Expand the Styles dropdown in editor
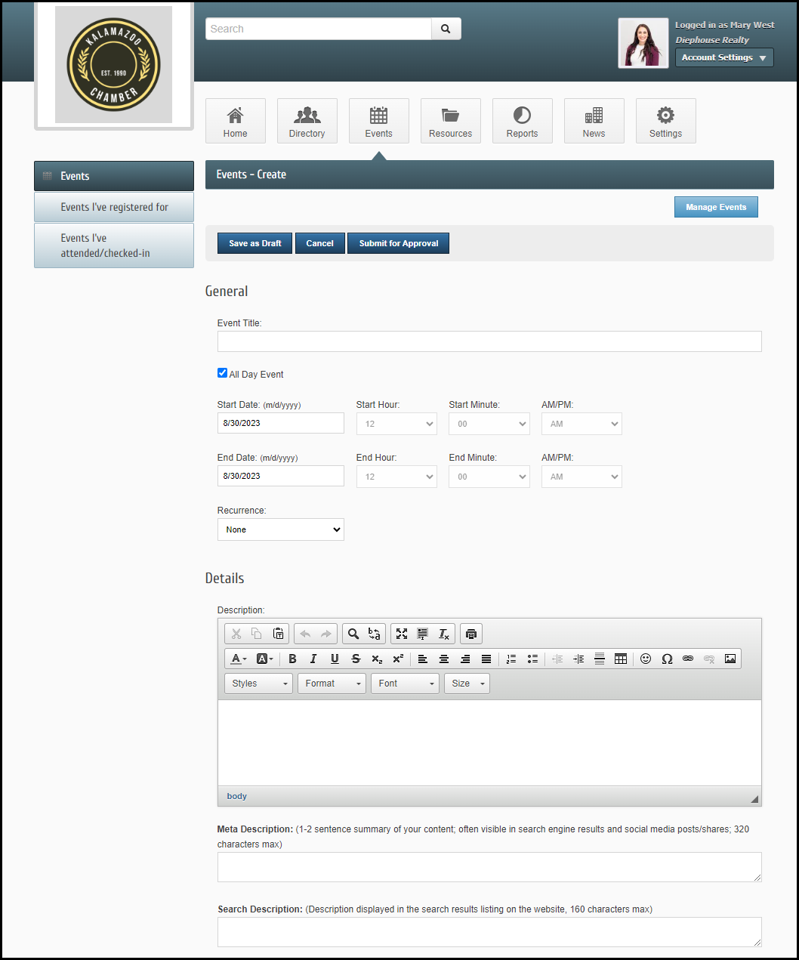Screen dimensions: 799x960 [x=258, y=684]
